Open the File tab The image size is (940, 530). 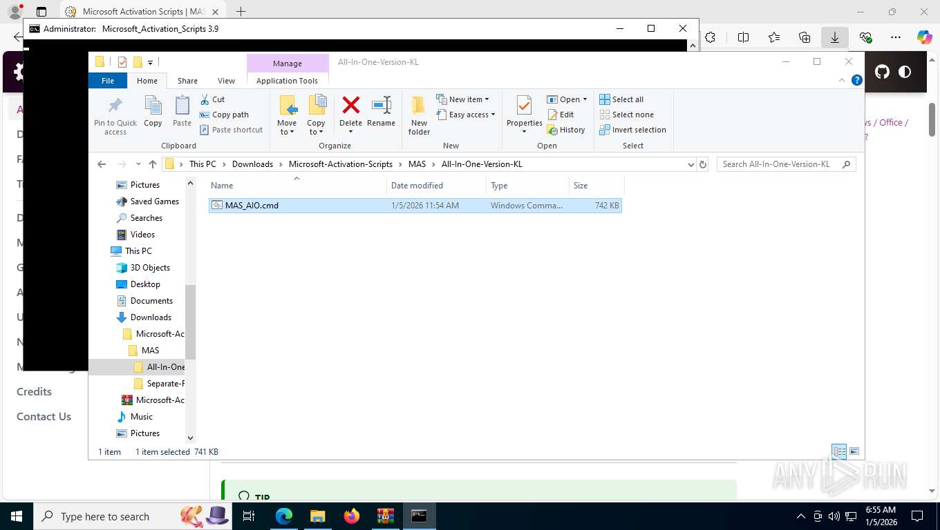point(108,81)
